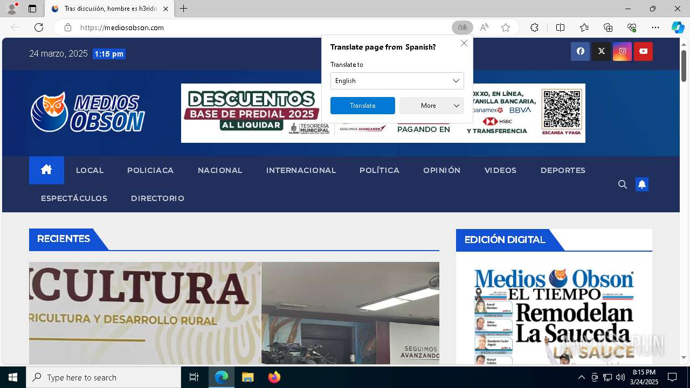Viewport: 690px width, 388px height.
Task: Open the NACIONAL section
Action: point(220,170)
